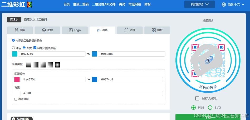Screen dimensions: 250x120
Task: Select the radial gradient type
Action: pos(57,65)
